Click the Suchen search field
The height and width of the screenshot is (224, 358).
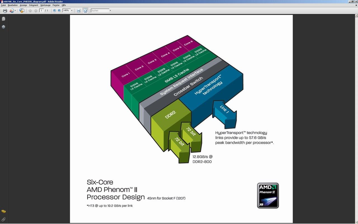pyautogui.click(x=100, y=11)
